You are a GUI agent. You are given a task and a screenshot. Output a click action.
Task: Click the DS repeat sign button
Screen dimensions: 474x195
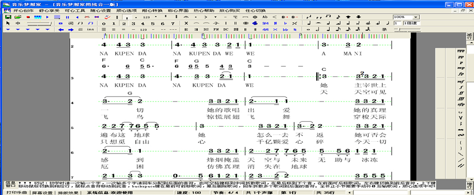(x=206, y=29)
